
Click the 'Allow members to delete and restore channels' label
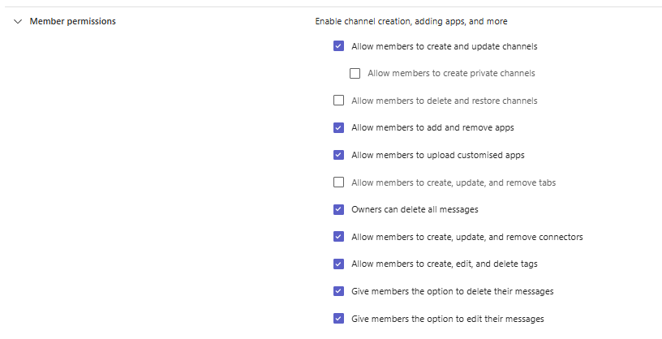click(x=444, y=101)
